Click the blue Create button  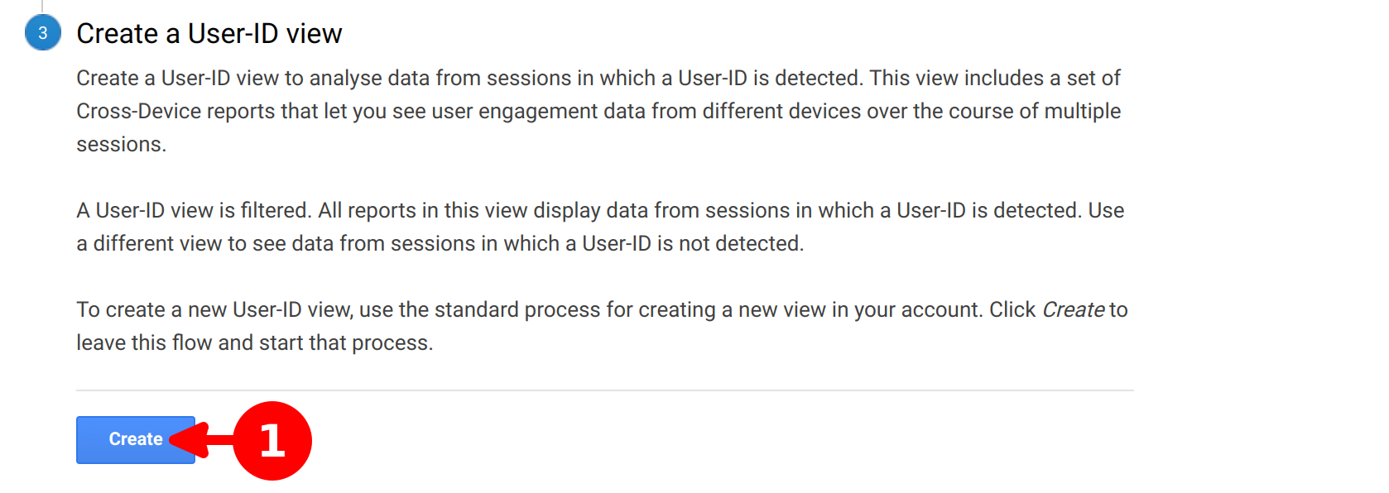pyautogui.click(x=124, y=439)
